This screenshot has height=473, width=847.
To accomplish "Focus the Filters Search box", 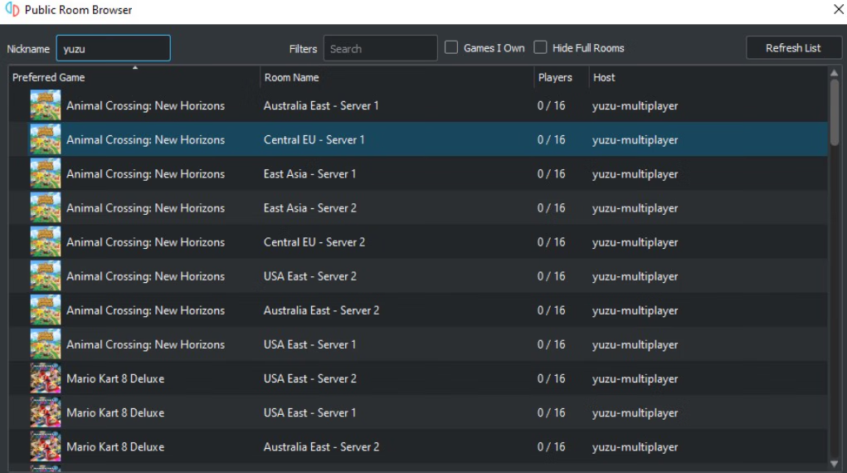I will tap(380, 48).
